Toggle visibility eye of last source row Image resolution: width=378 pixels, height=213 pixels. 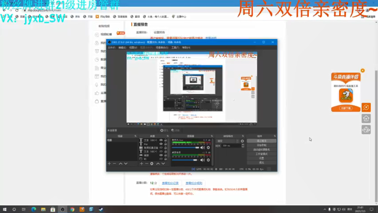click(x=161, y=159)
